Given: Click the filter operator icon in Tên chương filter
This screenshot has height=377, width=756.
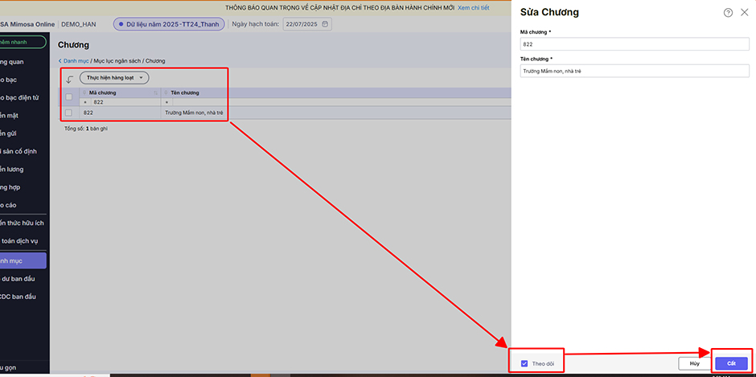Looking at the screenshot, I should (x=167, y=103).
